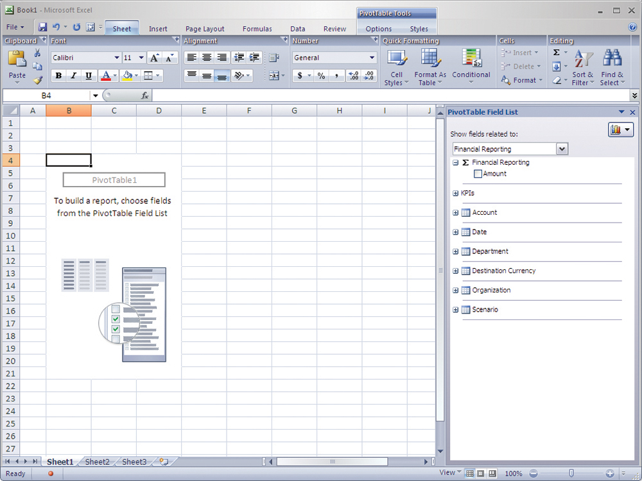Click the zoom in plus button
Screen dimensions: 642x481
610,473
